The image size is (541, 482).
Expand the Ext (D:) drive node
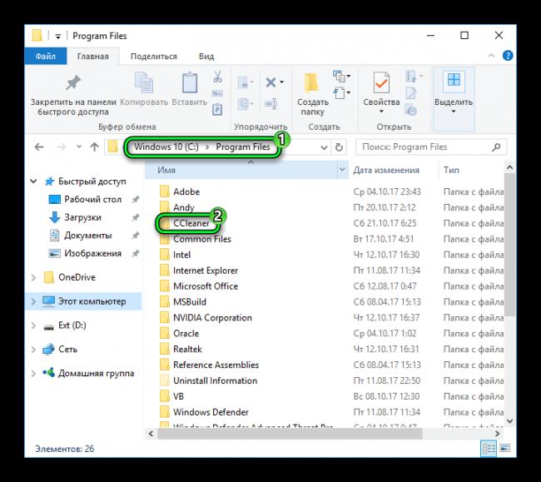coord(34,325)
